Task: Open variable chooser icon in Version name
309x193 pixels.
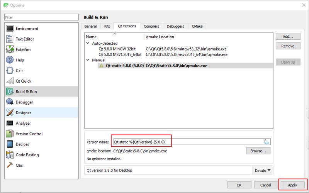Action: pyautogui.click(x=266, y=142)
